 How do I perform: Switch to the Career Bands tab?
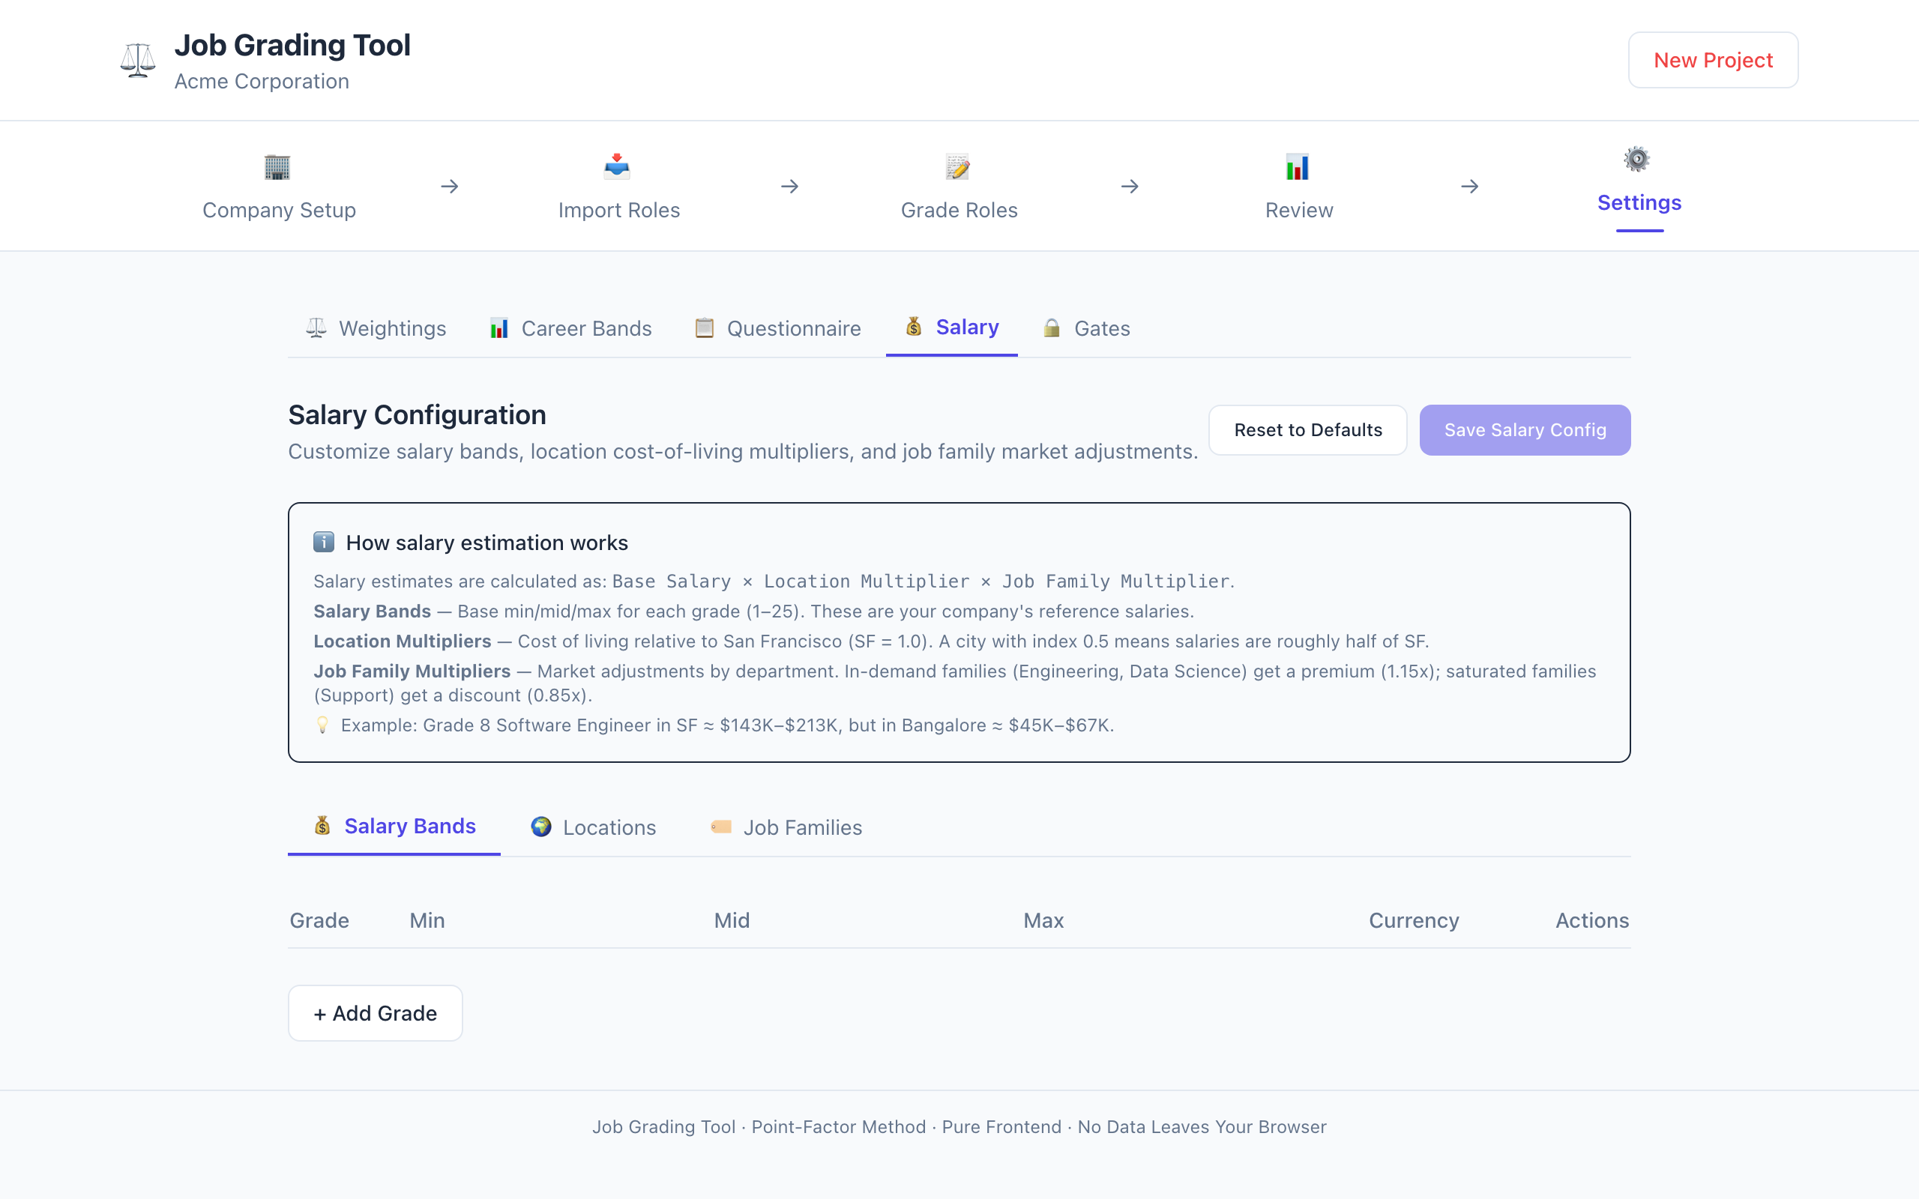tap(570, 328)
